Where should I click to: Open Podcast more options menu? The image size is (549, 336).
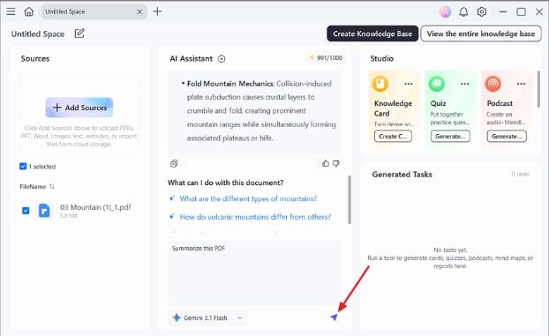521,84
